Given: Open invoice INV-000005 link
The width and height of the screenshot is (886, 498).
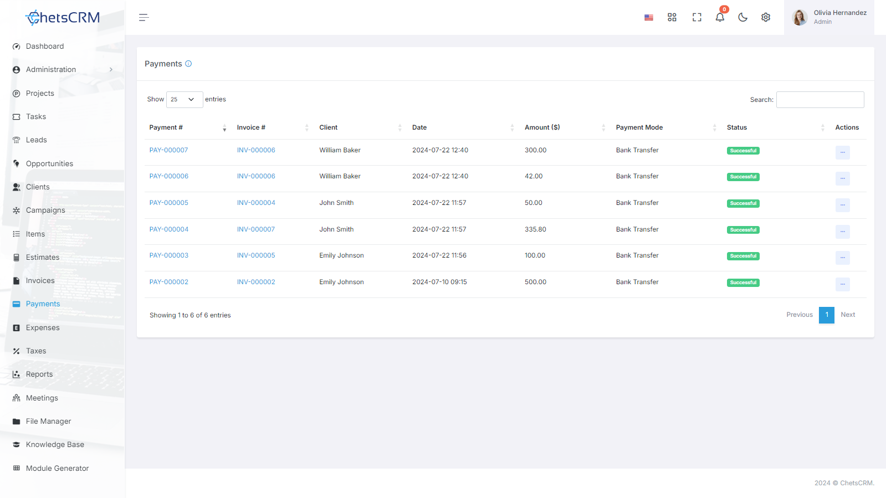Looking at the screenshot, I should click(x=256, y=255).
